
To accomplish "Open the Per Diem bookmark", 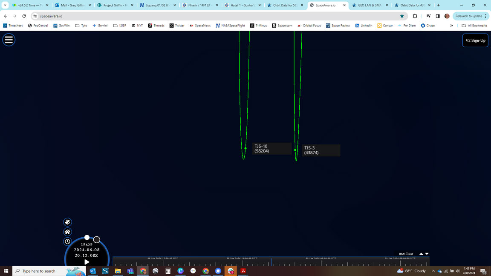I will 407,26.
